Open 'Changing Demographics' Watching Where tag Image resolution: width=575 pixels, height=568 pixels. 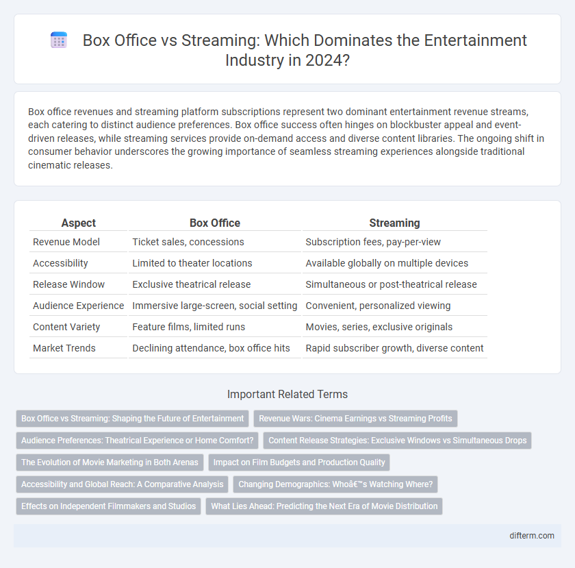point(335,484)
